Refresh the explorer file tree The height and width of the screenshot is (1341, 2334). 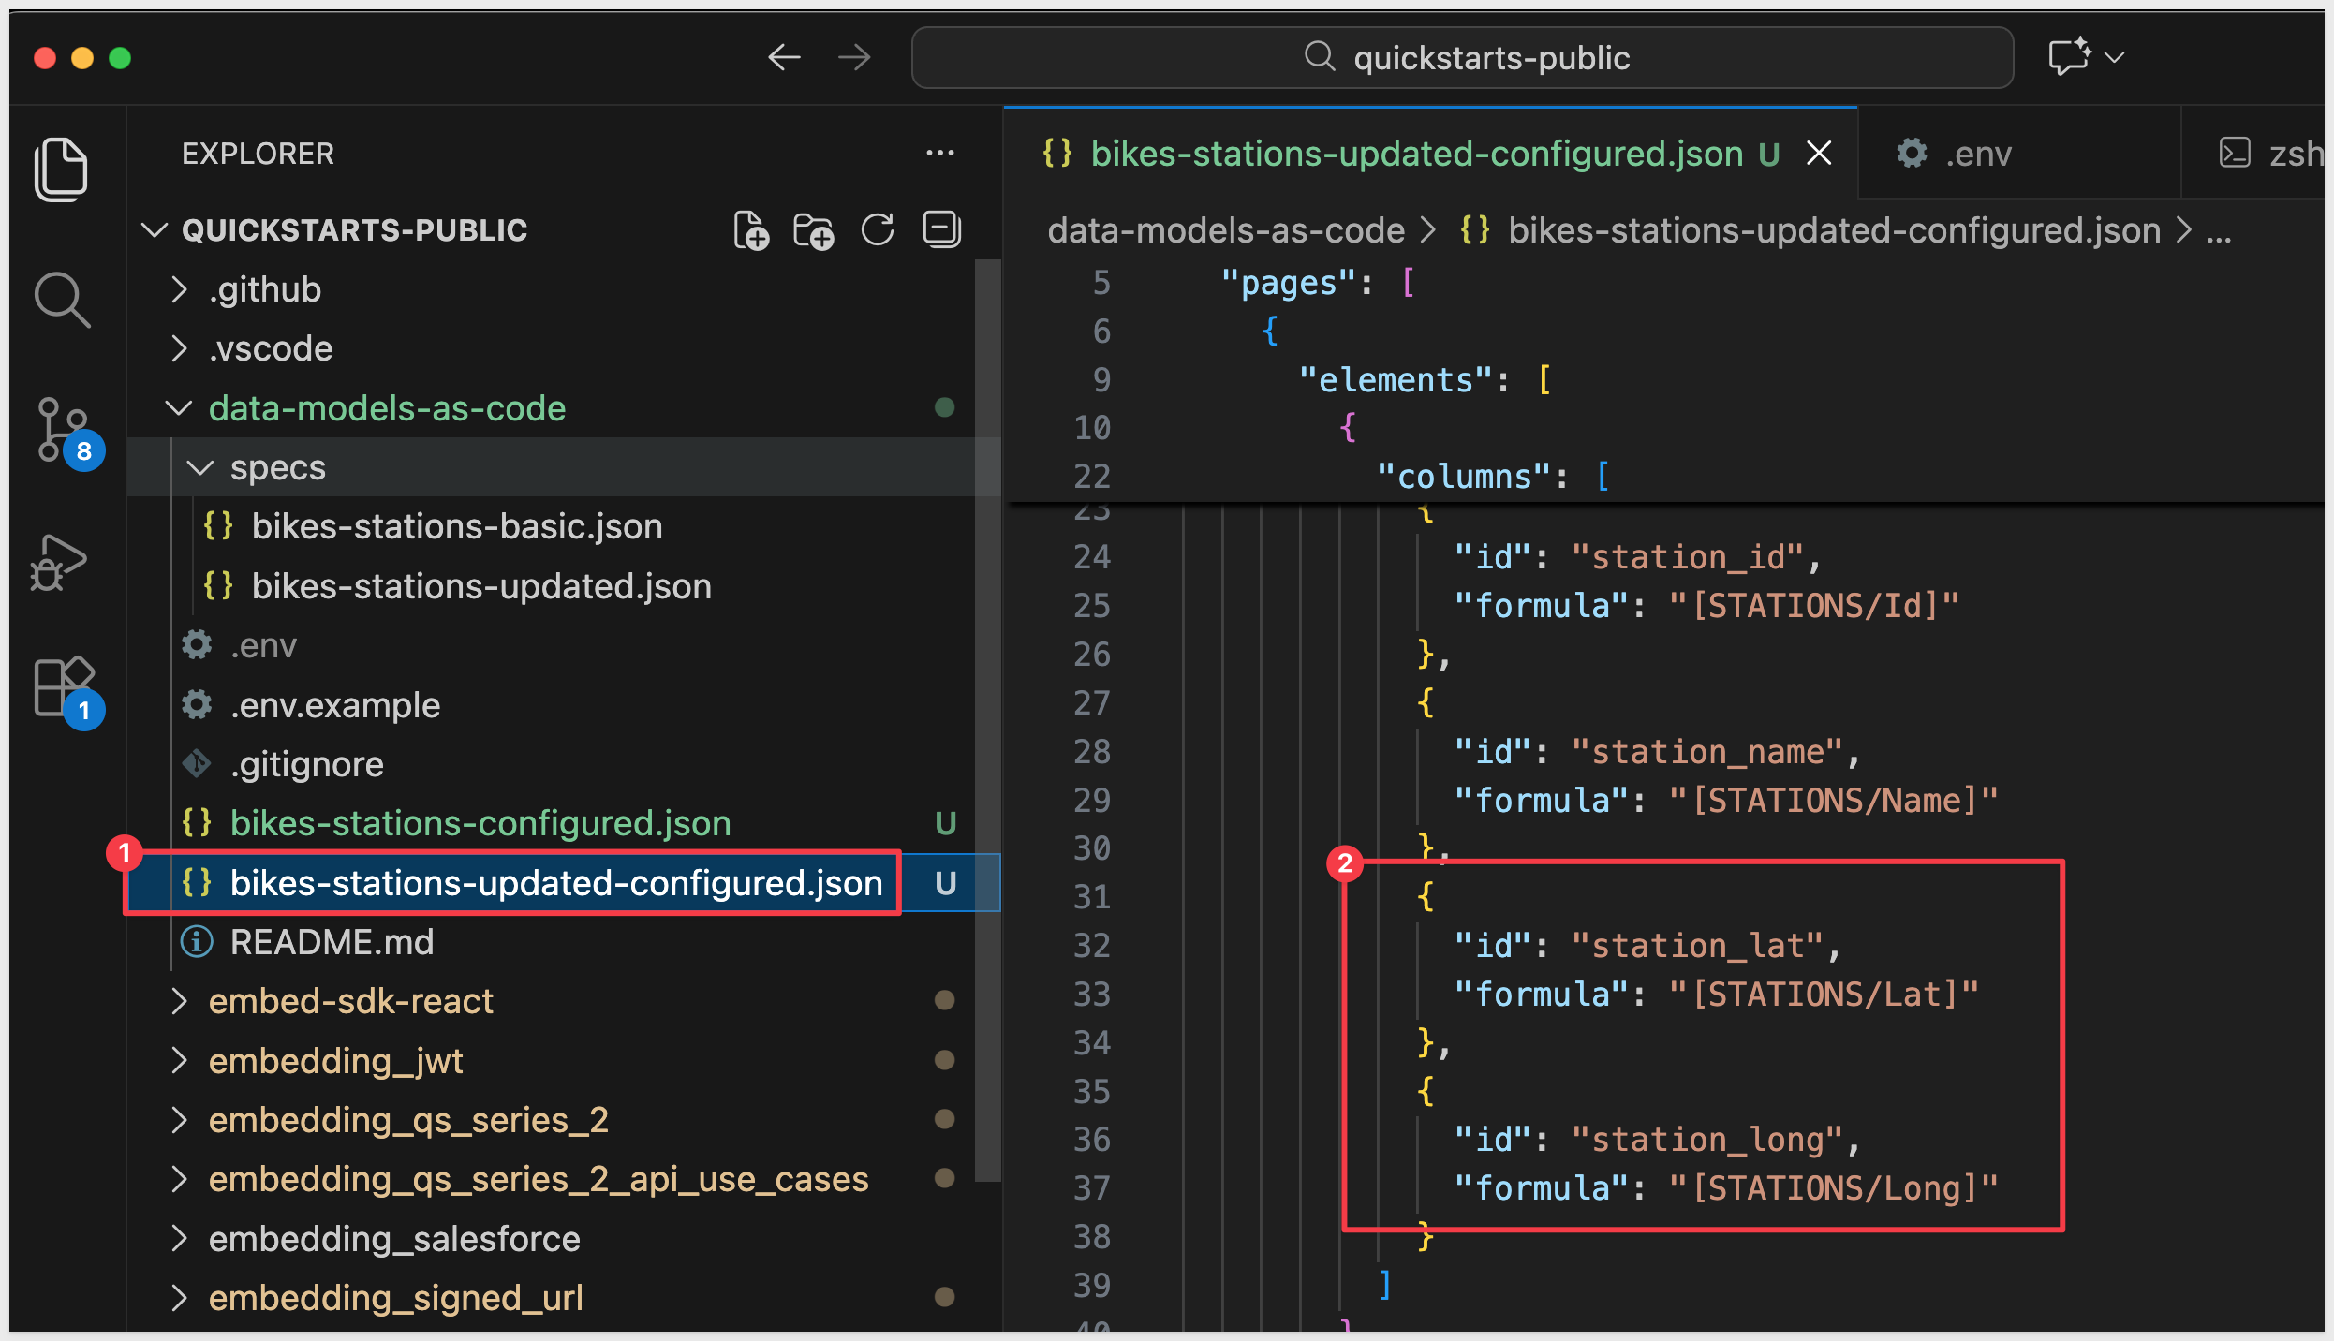tap(878, 230)
